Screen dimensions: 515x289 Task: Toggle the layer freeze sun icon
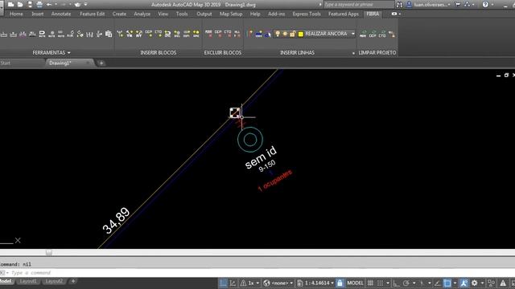click(285, 34)
